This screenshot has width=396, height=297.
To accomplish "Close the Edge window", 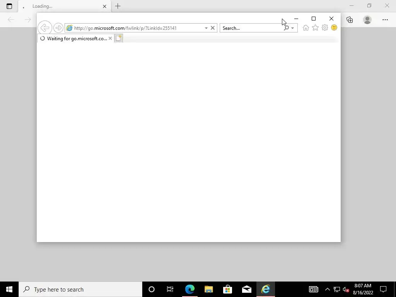I will coord(387,5).
